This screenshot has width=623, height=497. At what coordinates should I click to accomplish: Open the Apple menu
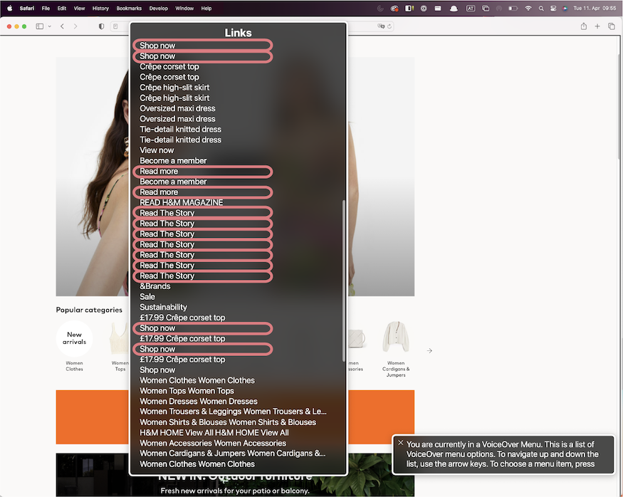(9, 9)
